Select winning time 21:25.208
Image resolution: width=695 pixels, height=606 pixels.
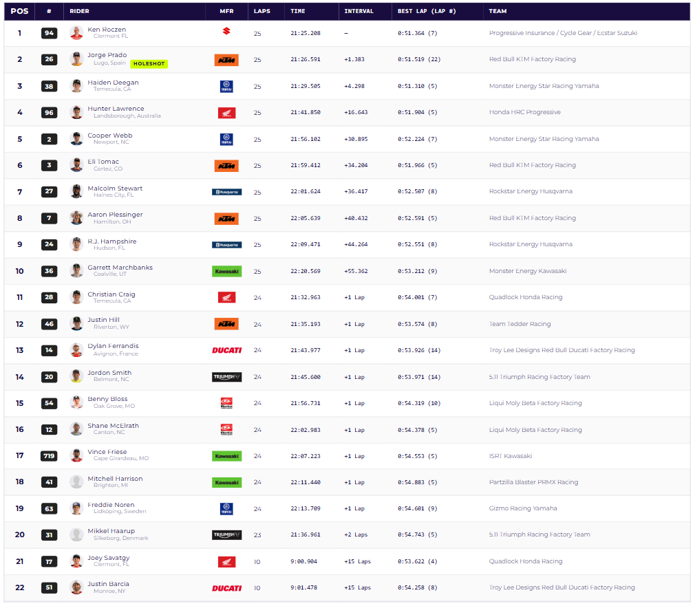[306, 33]
